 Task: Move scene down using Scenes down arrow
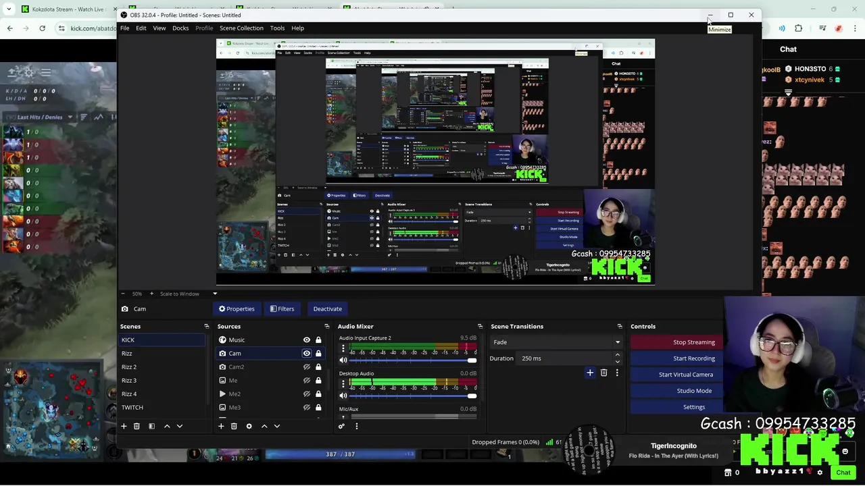point(179,426)
